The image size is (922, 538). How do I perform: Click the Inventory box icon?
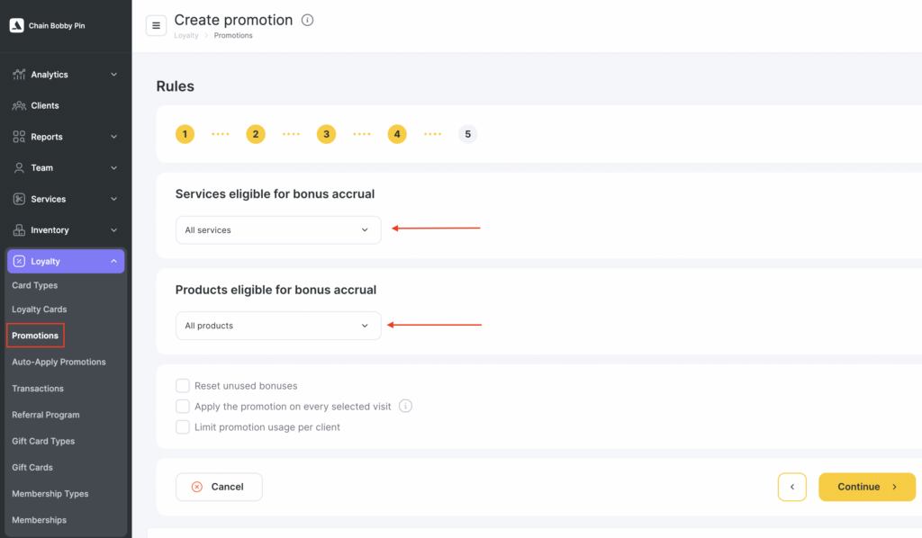19,230
